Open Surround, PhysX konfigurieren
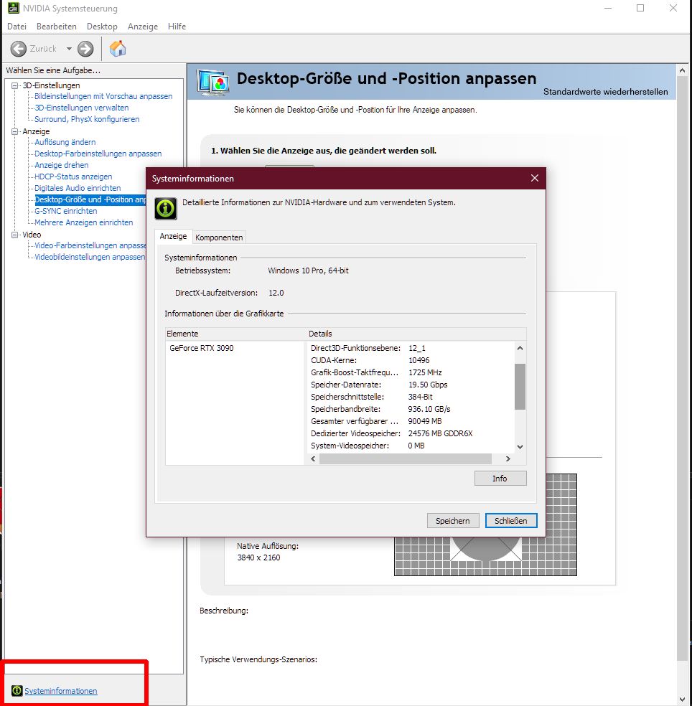692x706 pixels. [87, 119]
